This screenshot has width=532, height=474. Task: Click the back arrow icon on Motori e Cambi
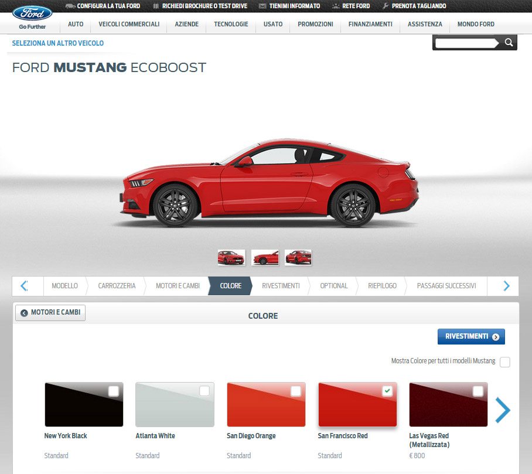pos(24,313)
